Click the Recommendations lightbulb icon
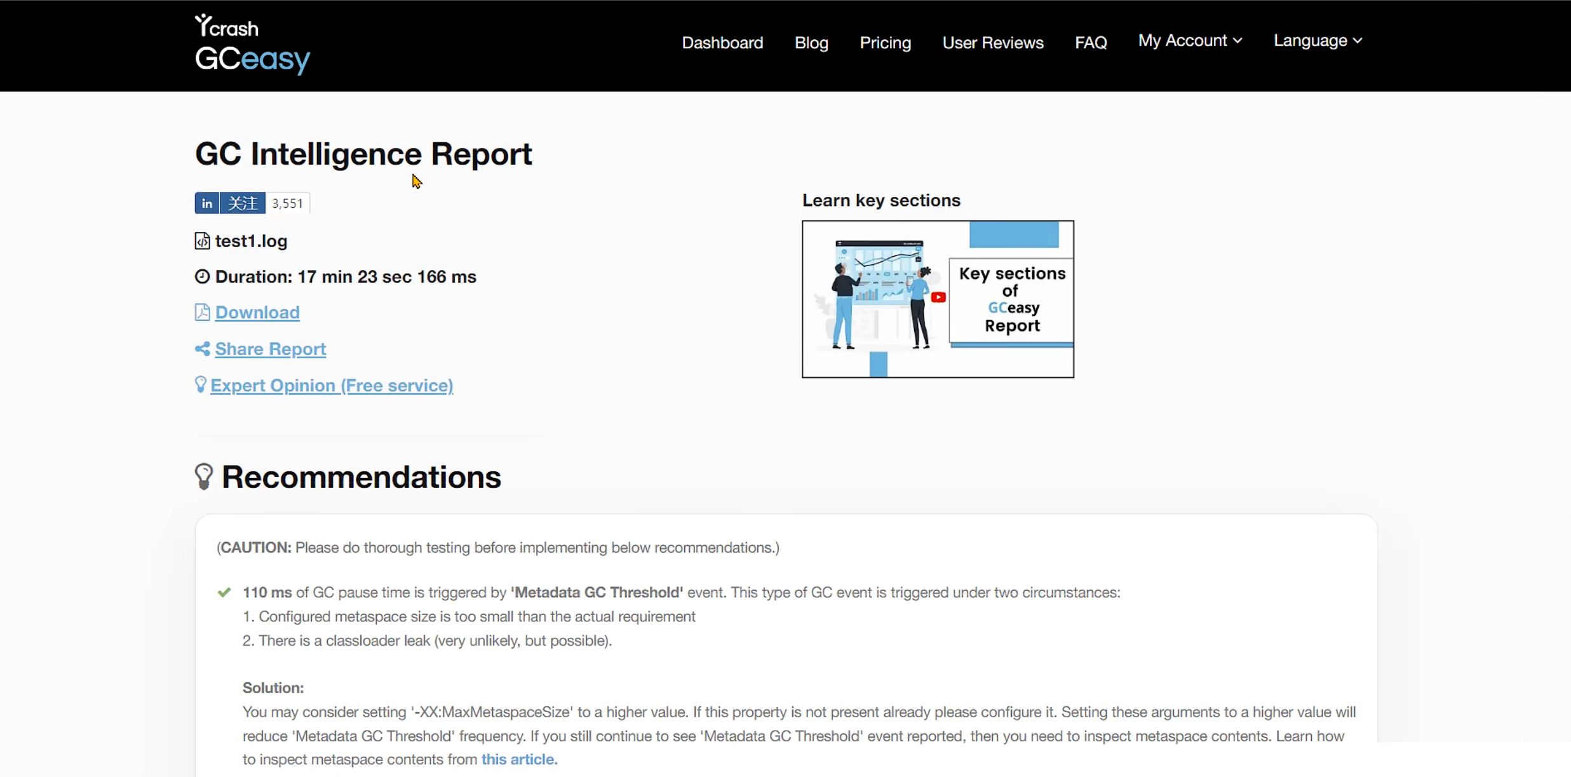Screen dimensions: 1571x777 pos(203,476)
